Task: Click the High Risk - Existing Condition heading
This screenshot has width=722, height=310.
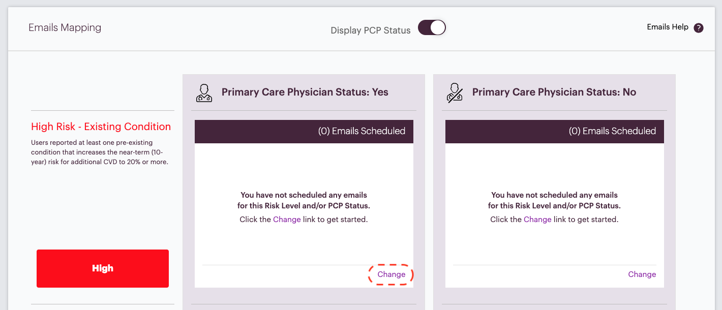Action: 101,127
